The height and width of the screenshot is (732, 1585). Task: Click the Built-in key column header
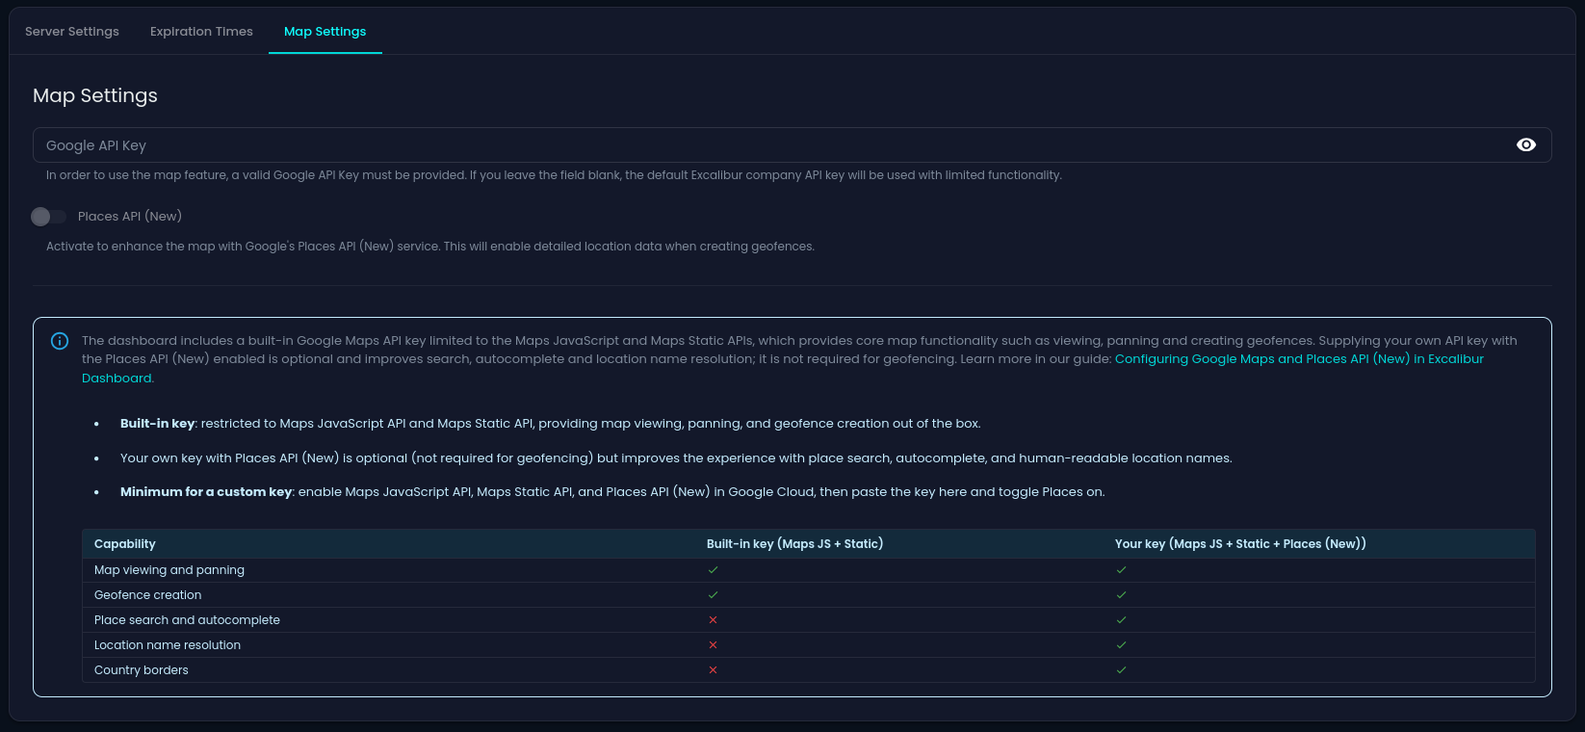click(x=794, y=544)
